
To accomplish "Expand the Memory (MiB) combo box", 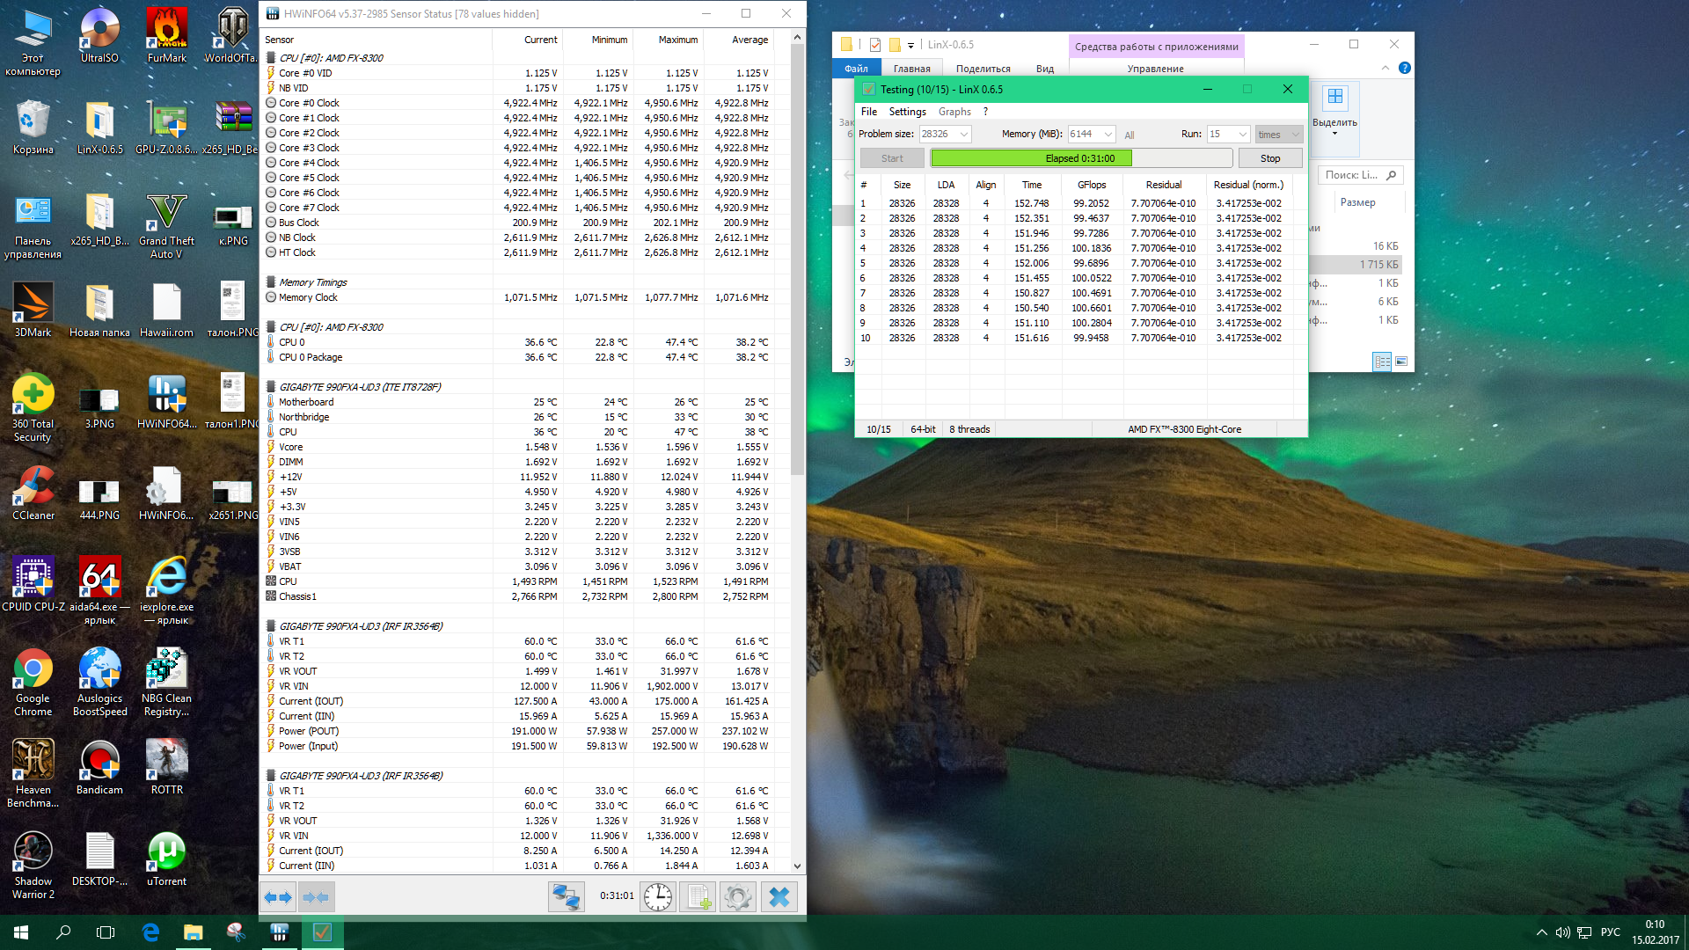I will tap(1108, 135).
